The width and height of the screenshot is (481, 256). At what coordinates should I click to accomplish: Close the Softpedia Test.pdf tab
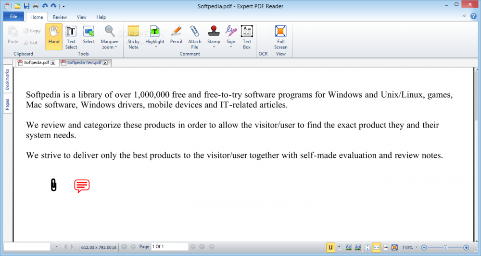pyautogui.click(x=105, y=62)
